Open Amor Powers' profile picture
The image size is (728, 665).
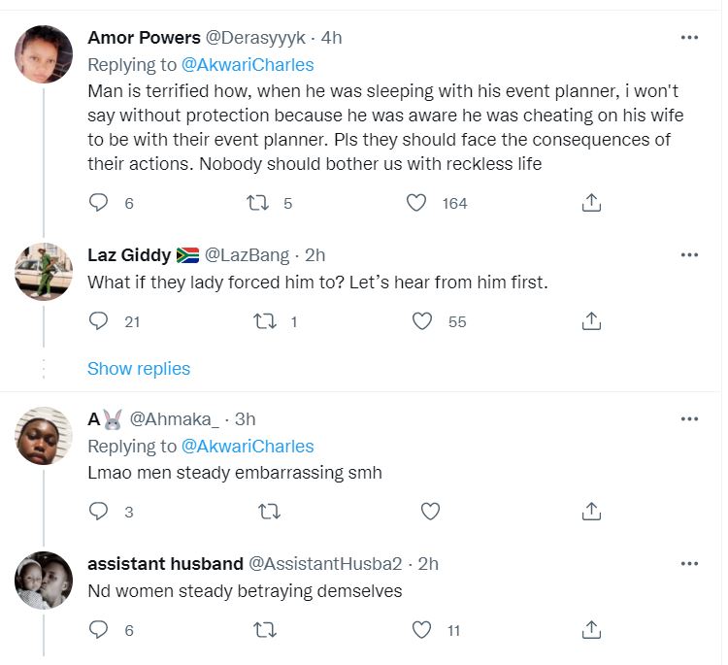click(45, 54)
